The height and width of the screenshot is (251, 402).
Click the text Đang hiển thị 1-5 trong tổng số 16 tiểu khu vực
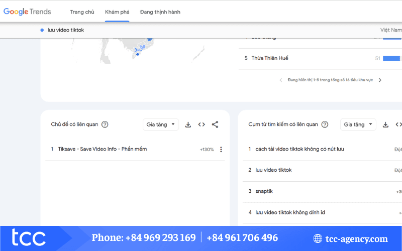pyautogui.click(x=330, y=80)
